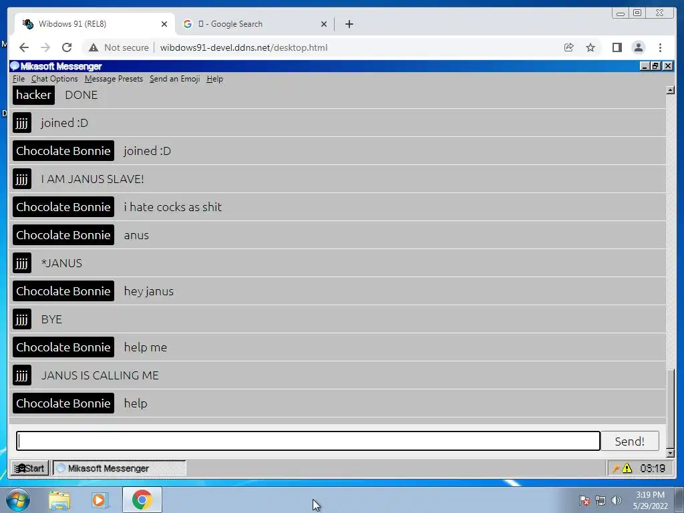The height and width of the screenshot is (513, 684).
Task: Share this page icon in address bar
Action: (x=568, y=47)
